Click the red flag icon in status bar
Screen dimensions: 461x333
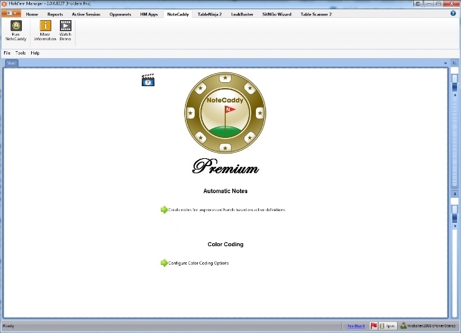[373, 326]
